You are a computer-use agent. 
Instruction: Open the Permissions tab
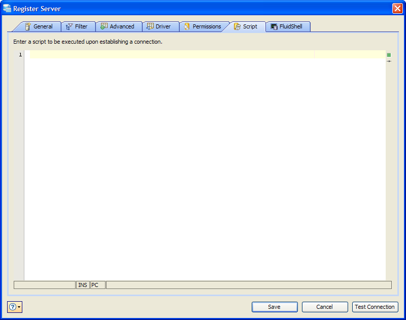(x=204, y=26)
